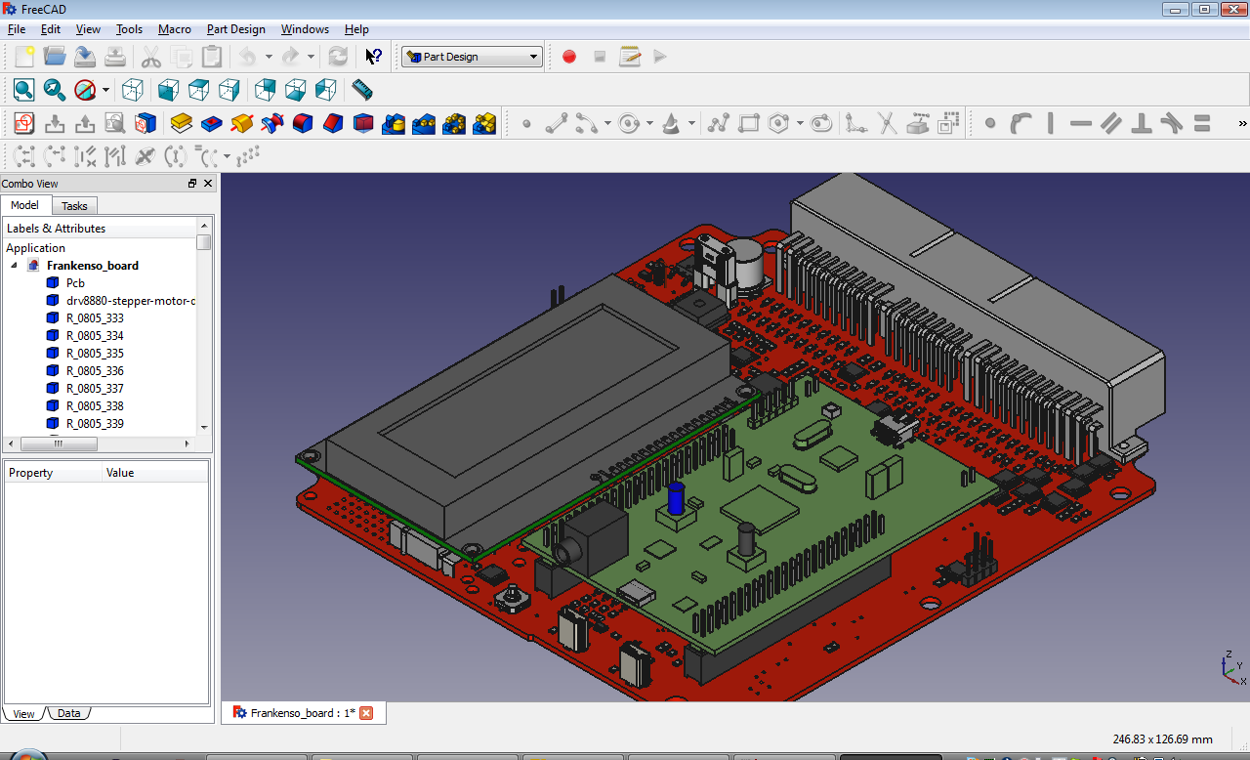Viewport: 1250px width, 760px height.
Task: Open the Macro menu
Action: coord(175,29)
